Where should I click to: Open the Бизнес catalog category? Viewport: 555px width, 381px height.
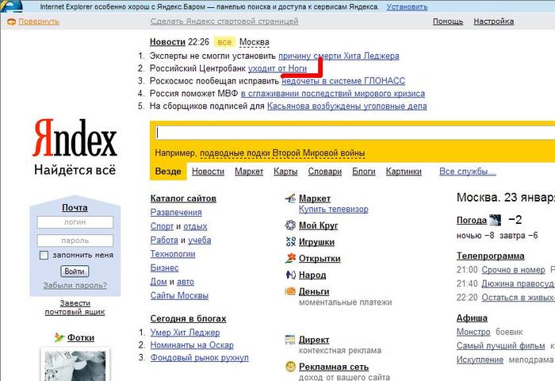[x=164, y=268]
